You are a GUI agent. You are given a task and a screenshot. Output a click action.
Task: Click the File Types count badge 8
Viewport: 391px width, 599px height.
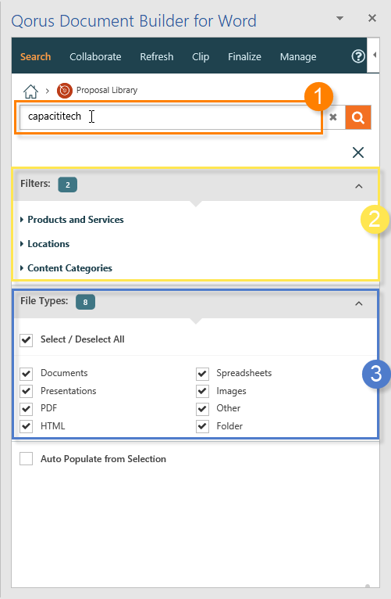click(x=85, y=302)
